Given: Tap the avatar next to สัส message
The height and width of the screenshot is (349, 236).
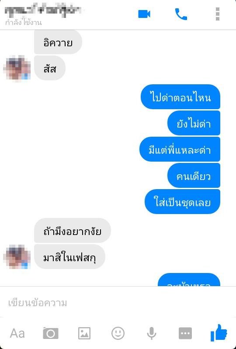Looking at the screenshot, I should point(17,68).
